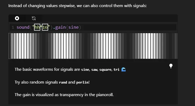This screenshot has height=106, width=195.
Task: Click "sine" argument in the code line
Action: pyautogui.click(x=74, y=27)
